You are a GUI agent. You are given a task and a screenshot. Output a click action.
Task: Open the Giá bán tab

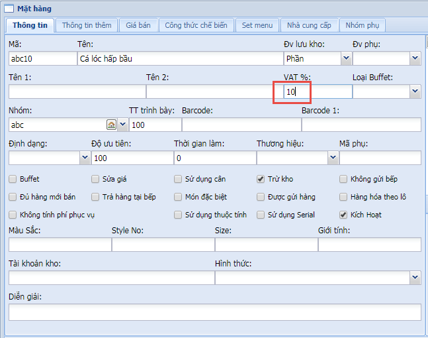pos(138,25)
